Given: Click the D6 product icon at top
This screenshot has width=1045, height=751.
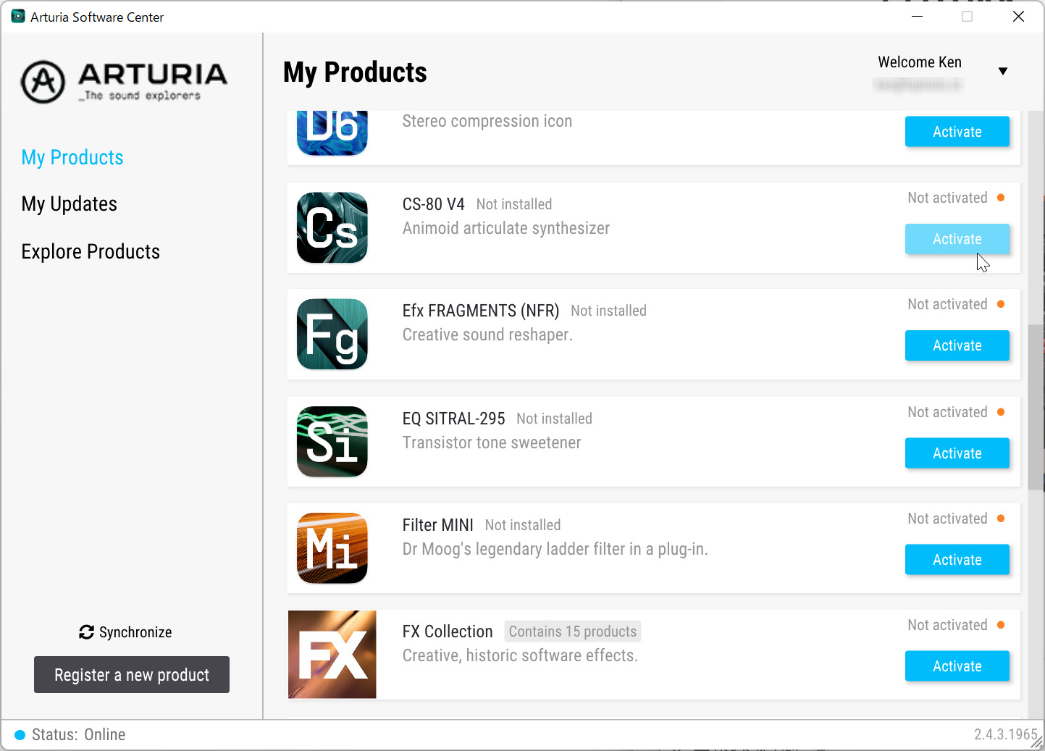Looking at the screenshot, I should [332, 133].
